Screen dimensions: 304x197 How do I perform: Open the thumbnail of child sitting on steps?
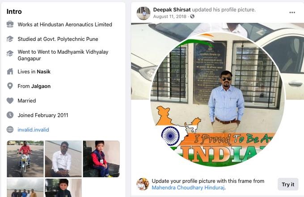101,159
